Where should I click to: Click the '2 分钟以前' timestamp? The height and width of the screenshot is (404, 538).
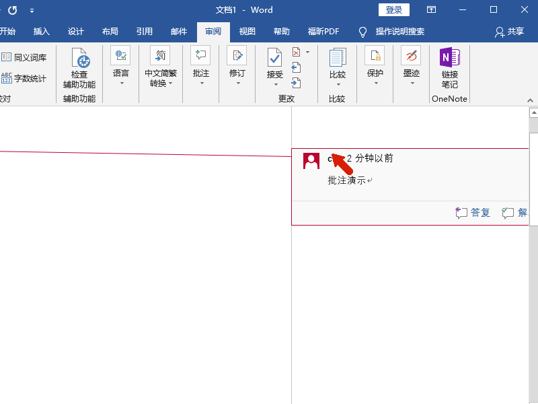click(x=370, y=158)
